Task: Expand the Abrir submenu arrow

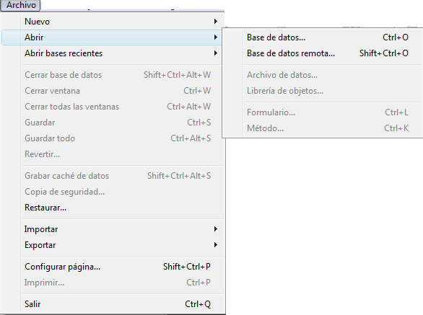Action: tap(216, 37)
